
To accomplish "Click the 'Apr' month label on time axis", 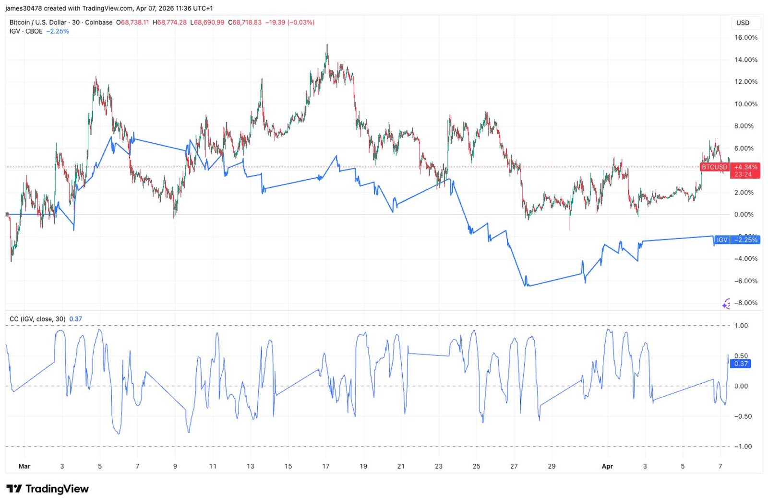I will (x=607, y=466).
